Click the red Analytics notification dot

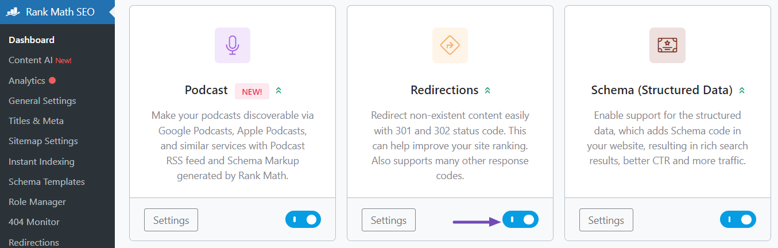click(x=52, y=80)
